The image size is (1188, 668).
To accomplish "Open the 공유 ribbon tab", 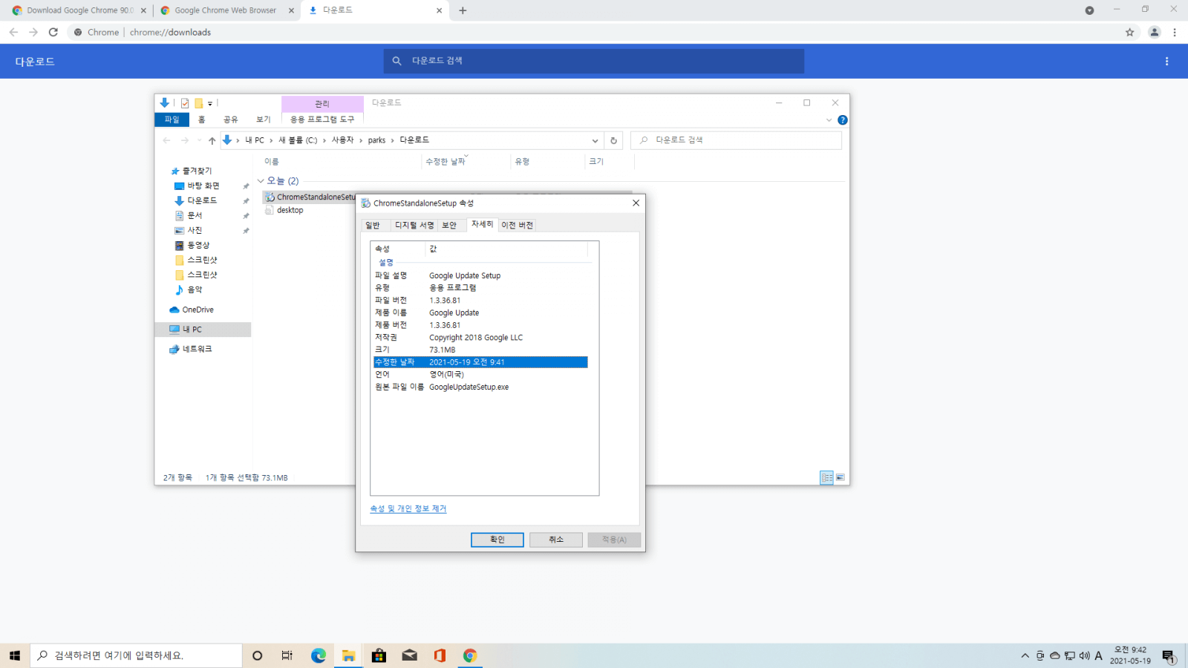I will click(231, 119).
